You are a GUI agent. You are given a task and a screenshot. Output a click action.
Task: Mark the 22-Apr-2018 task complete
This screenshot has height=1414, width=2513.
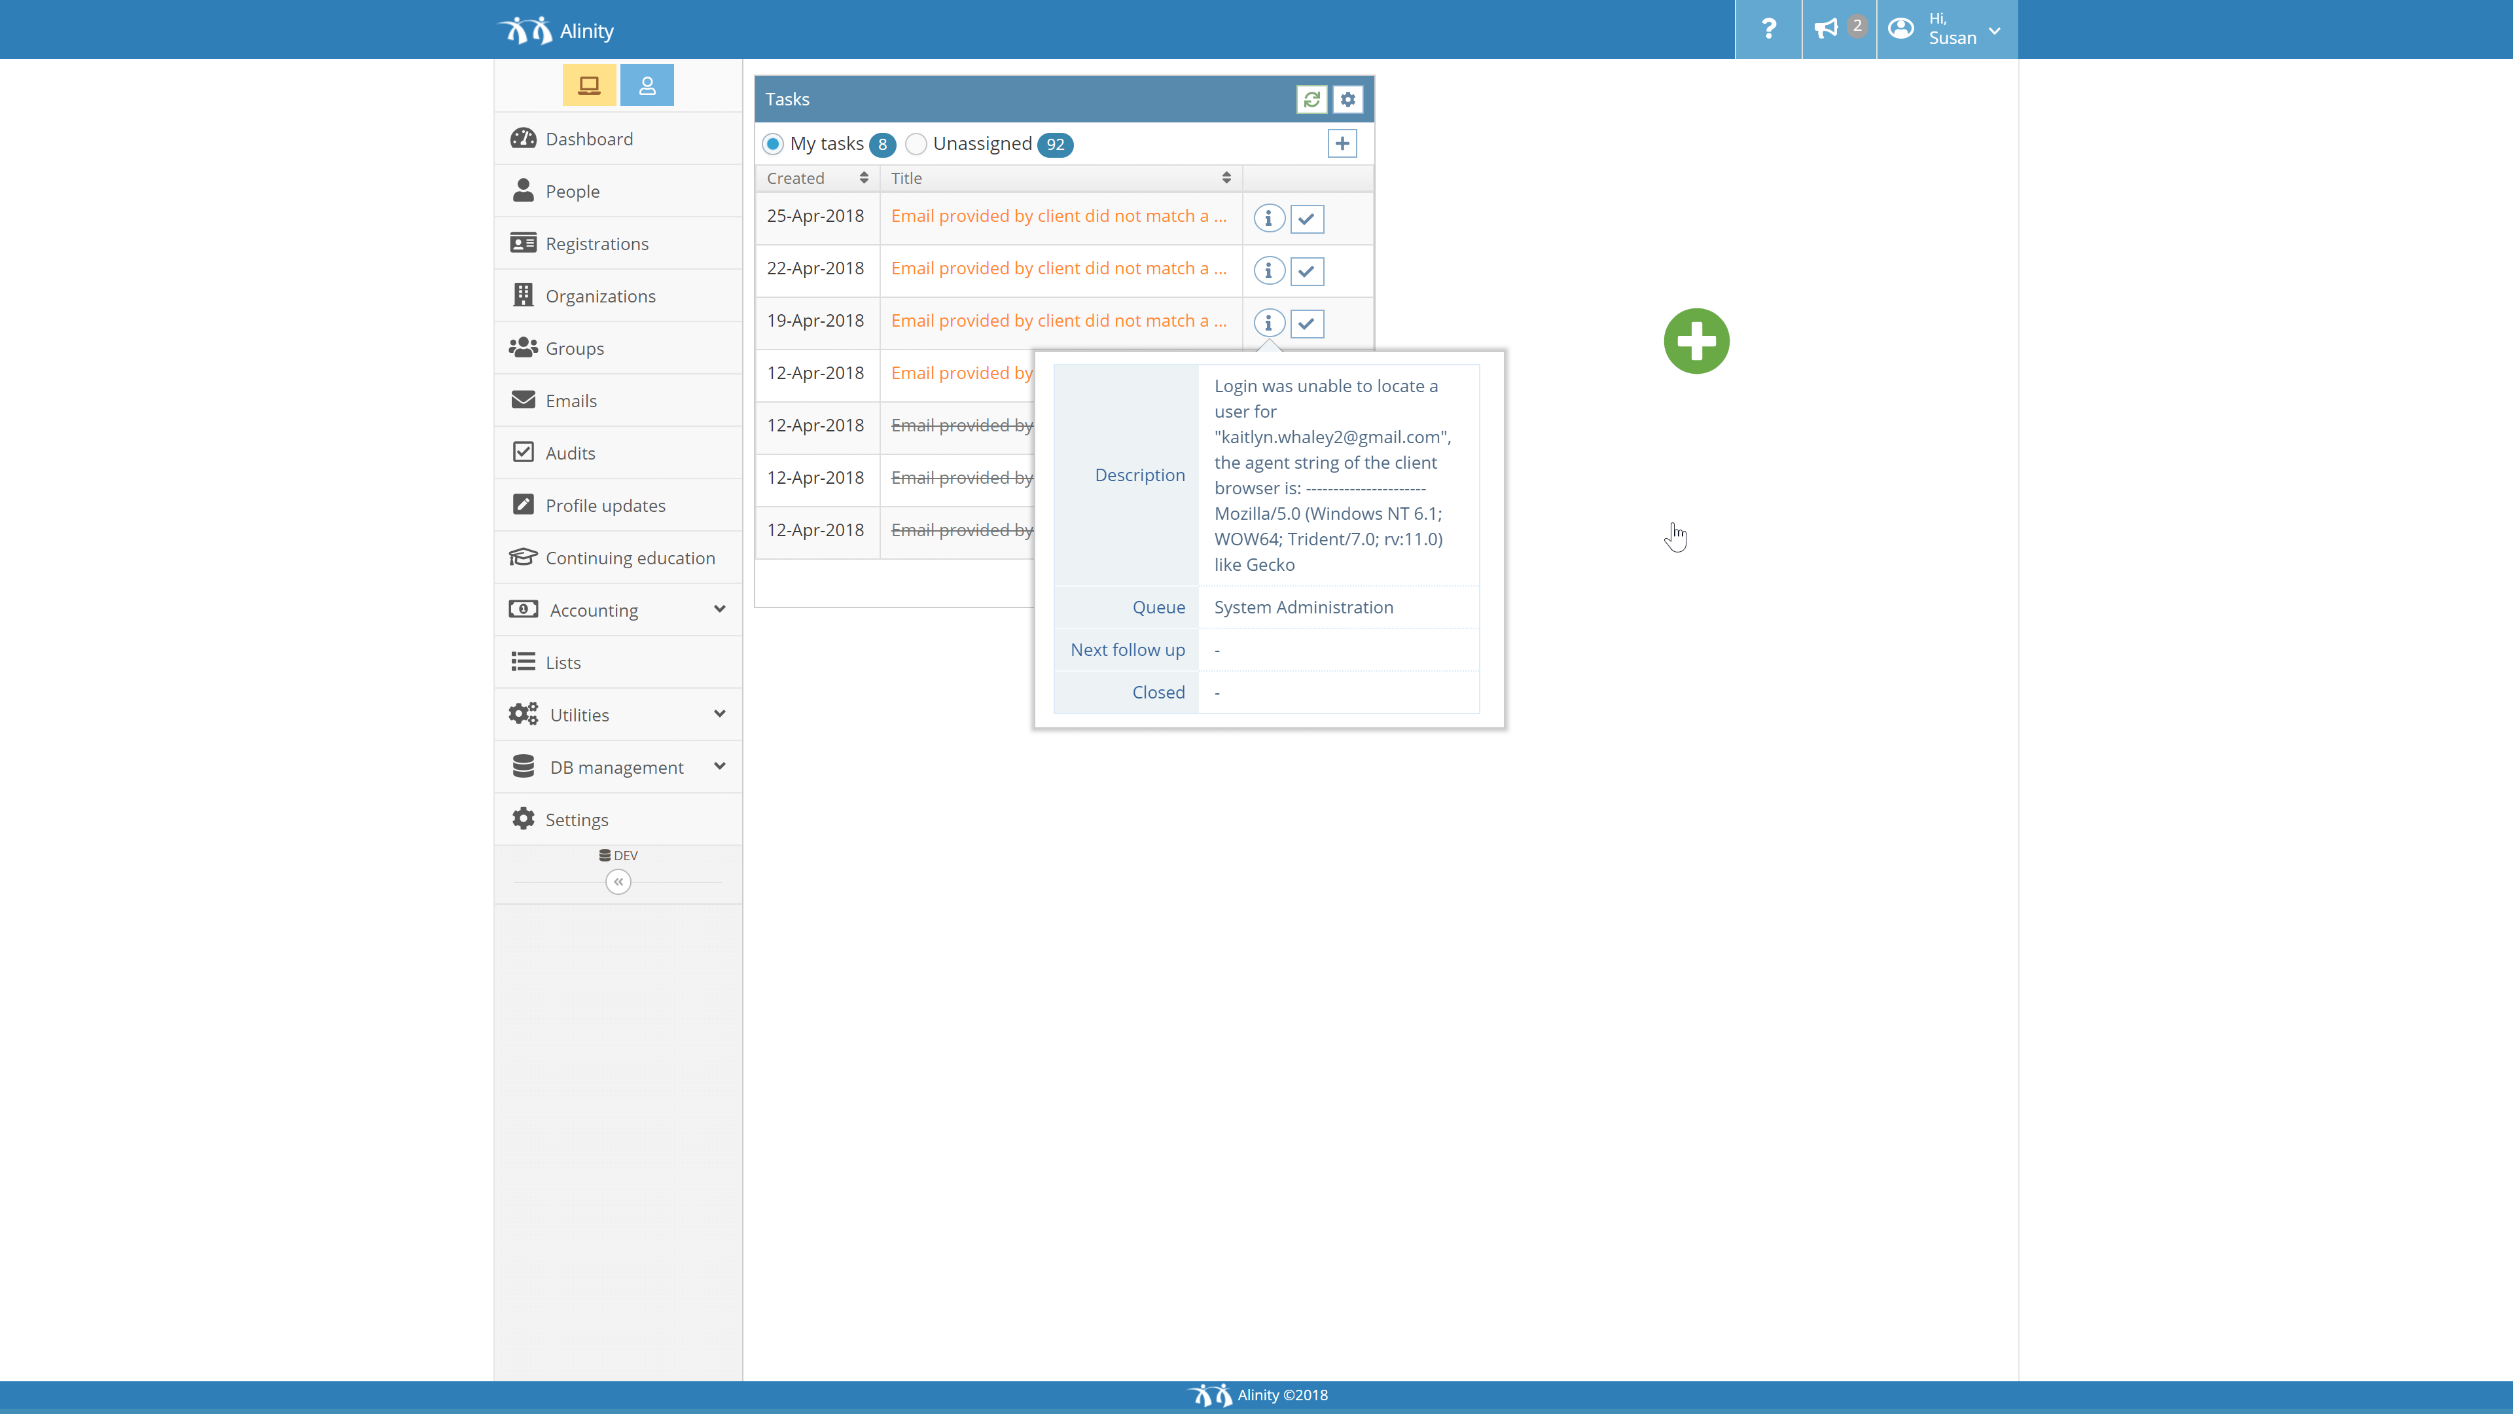(1308, 271)
